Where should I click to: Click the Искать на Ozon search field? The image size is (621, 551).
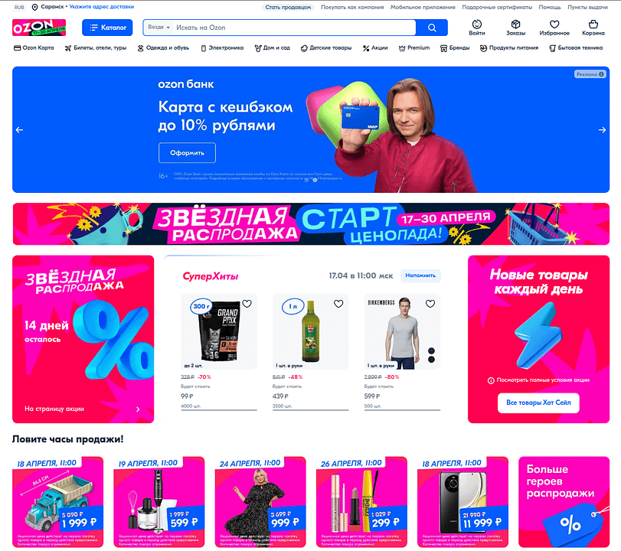click(x=294, y=28)
